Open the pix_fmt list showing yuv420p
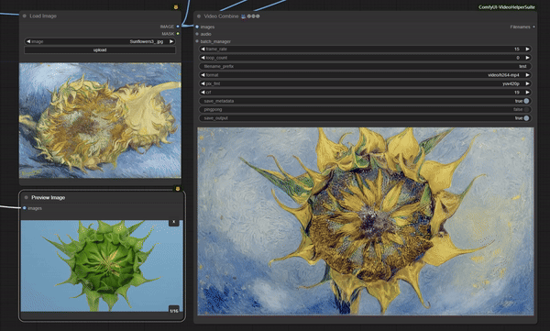This screenshot has height=331, width=550. (365, 83)
